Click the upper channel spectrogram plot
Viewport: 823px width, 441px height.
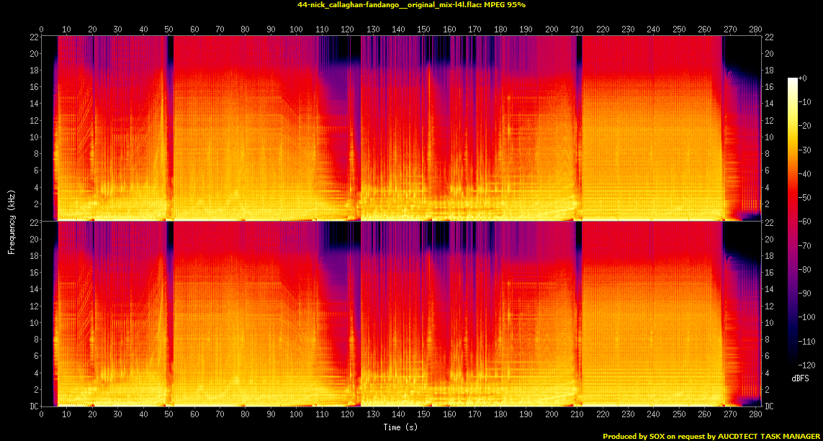(401, 128)
